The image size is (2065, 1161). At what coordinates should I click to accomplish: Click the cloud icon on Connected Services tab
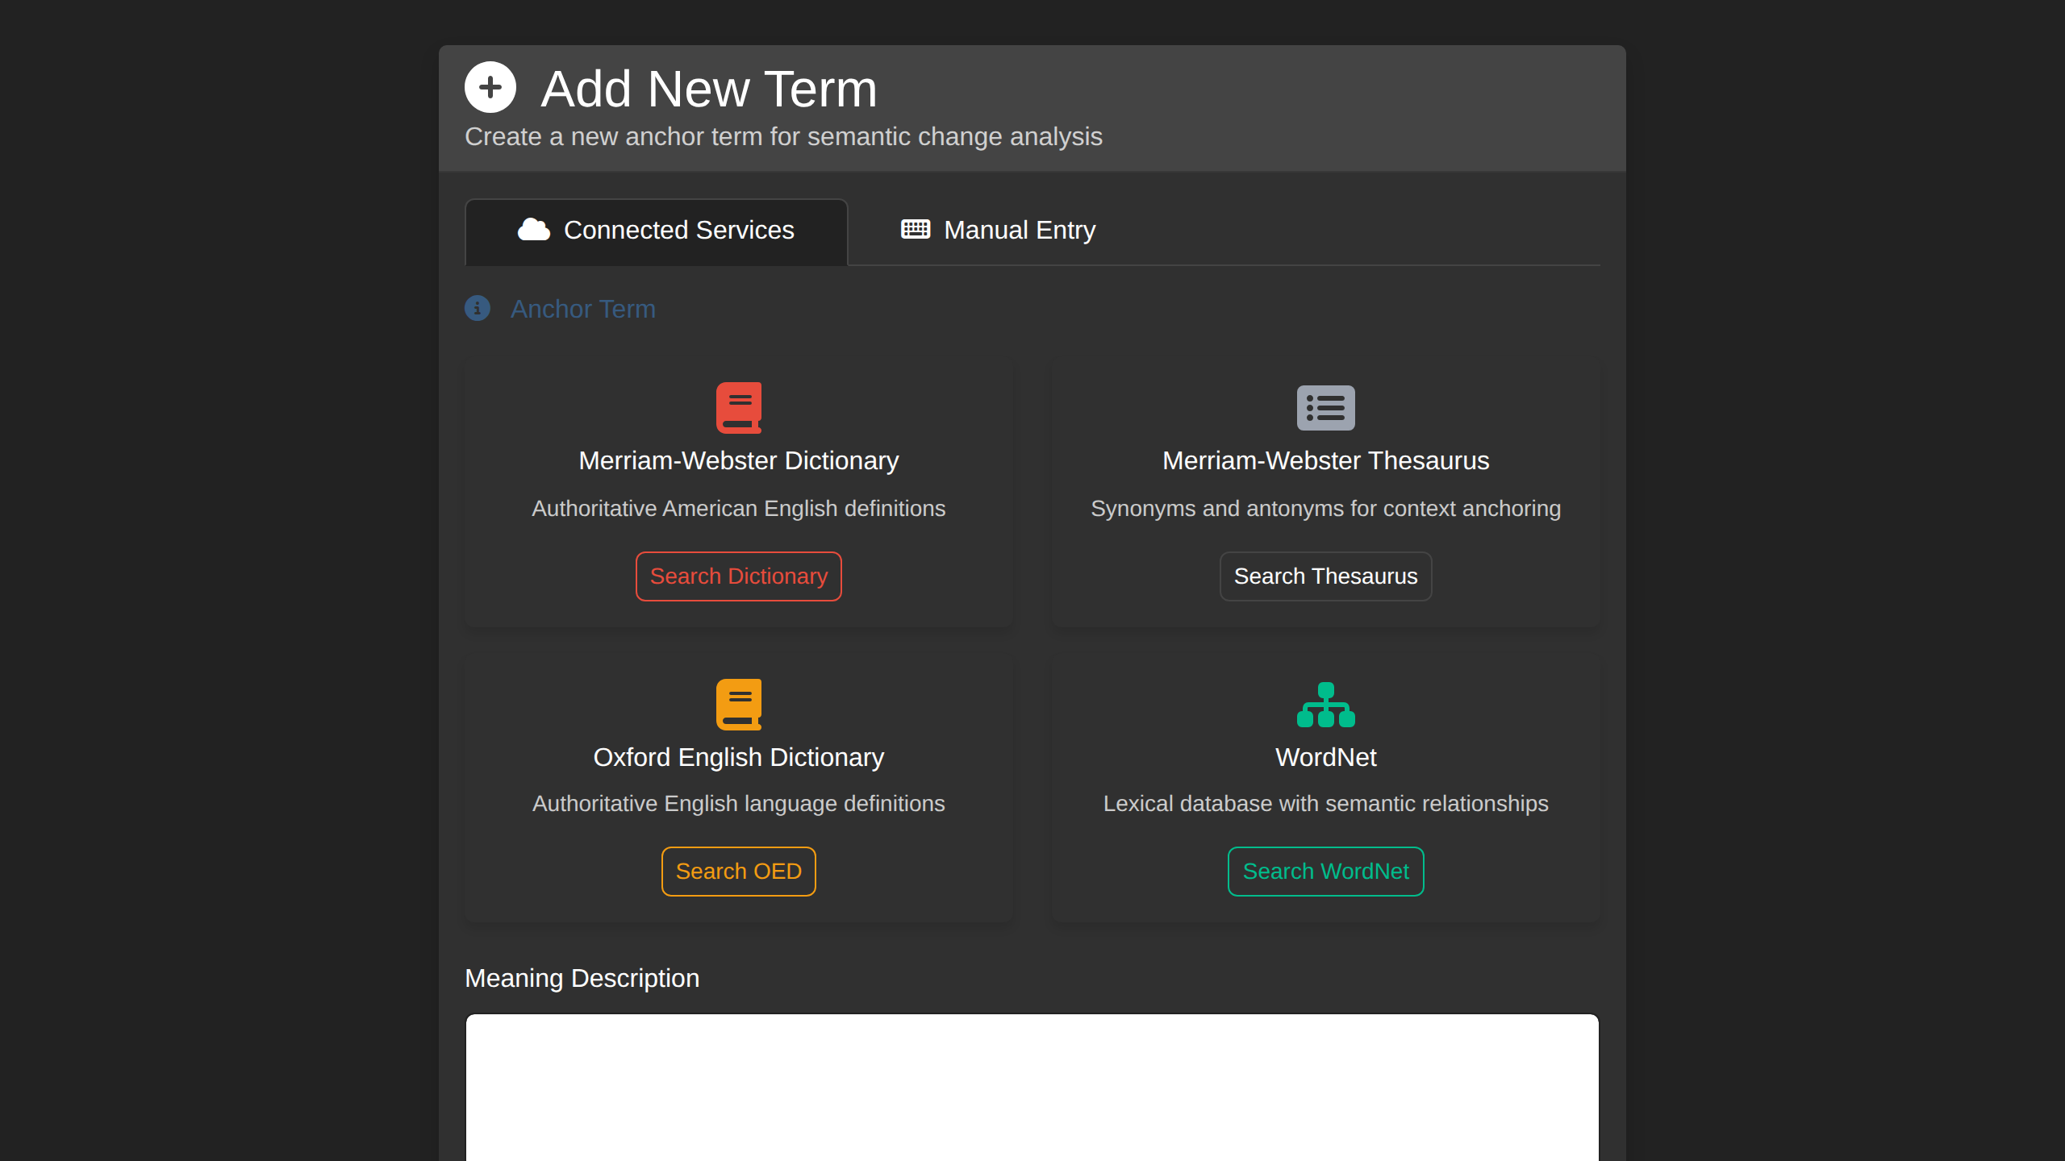(x=532, y=231)
